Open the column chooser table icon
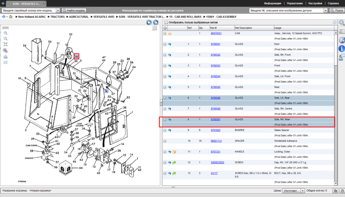 pos(334,22)
